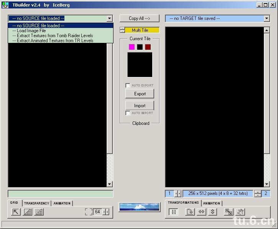The height and width of the screenshot is (229, 278).
Task: Click the hand icon in Transformations
Action: point(240,212)
